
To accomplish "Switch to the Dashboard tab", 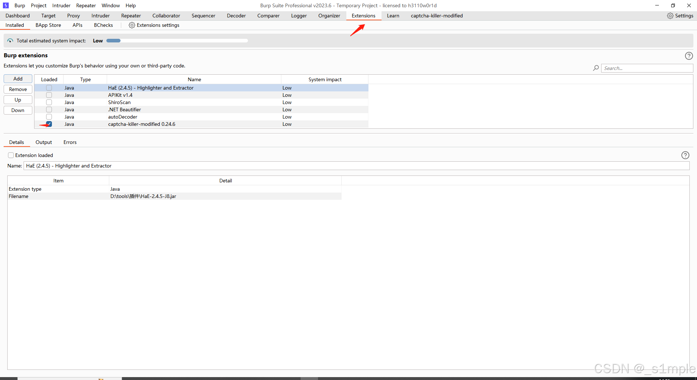I will coord(17,16).
